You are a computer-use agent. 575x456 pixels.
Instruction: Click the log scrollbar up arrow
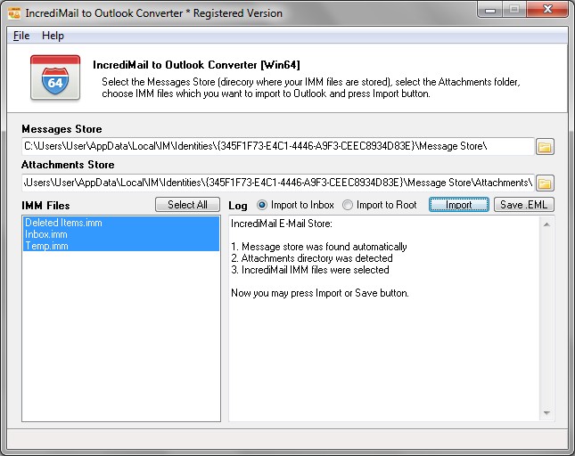(546, 224)
